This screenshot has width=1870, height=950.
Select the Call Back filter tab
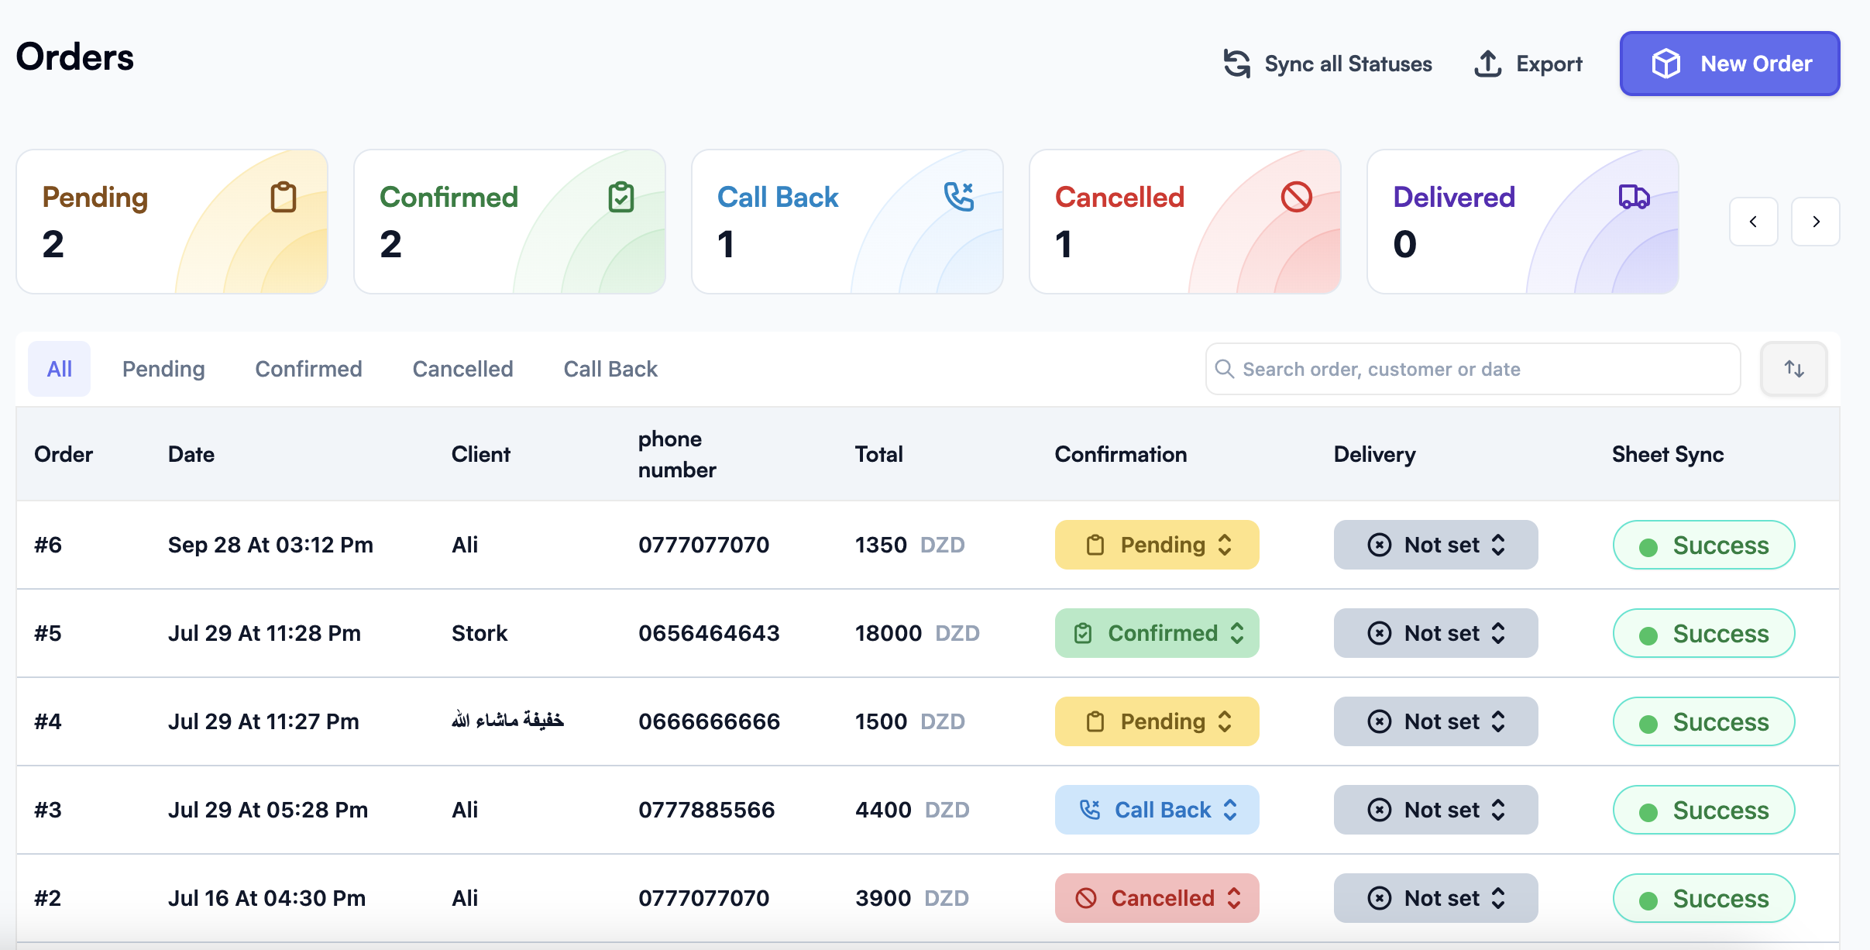pos(610,369)
